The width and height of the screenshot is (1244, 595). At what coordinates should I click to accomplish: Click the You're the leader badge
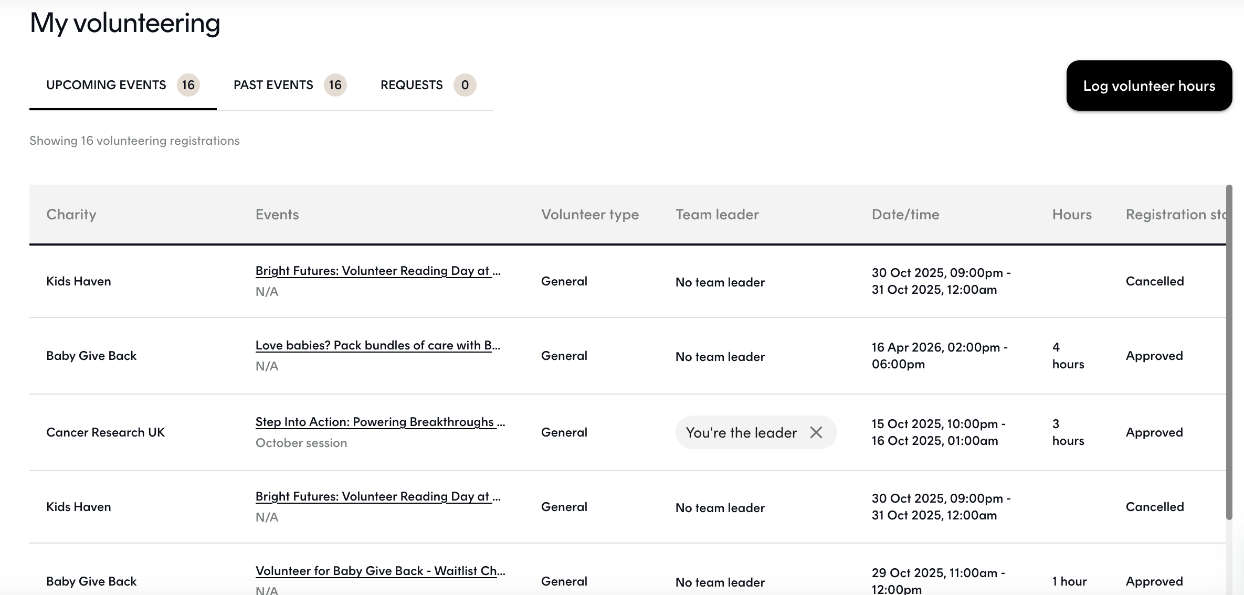756,432
